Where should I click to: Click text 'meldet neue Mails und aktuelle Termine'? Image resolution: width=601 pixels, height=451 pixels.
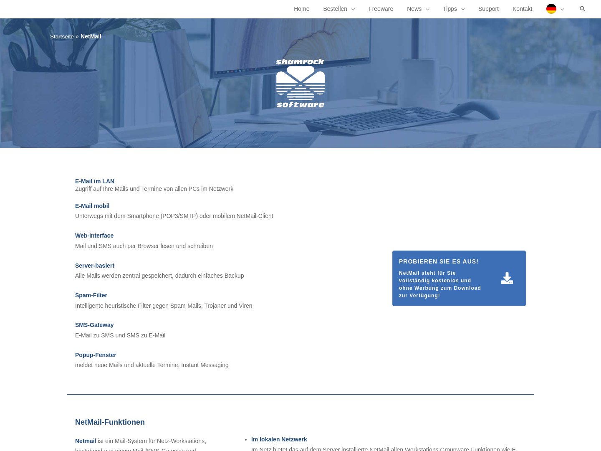click(x=127, y=365)
